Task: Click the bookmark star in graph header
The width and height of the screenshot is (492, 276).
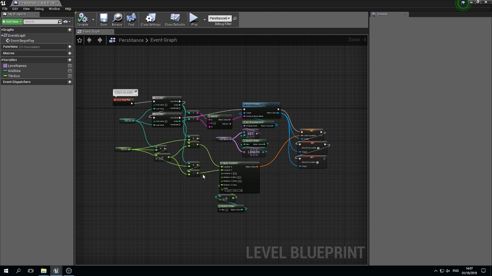Action: [x=79, y=40]
